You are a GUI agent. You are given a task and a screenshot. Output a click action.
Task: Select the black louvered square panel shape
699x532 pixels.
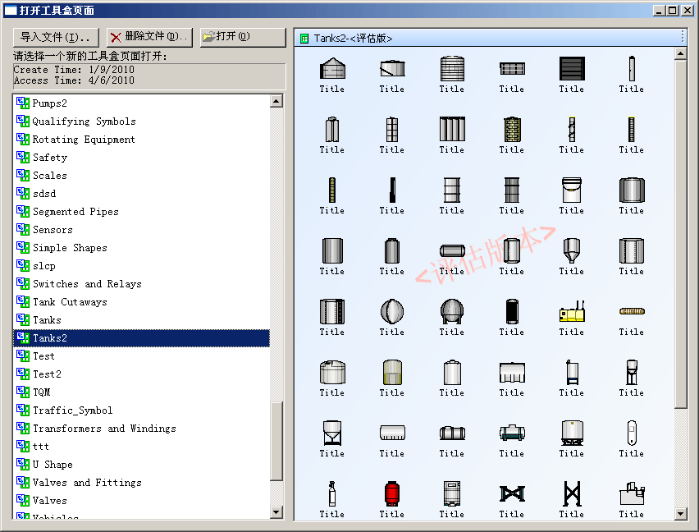(571, 69)
